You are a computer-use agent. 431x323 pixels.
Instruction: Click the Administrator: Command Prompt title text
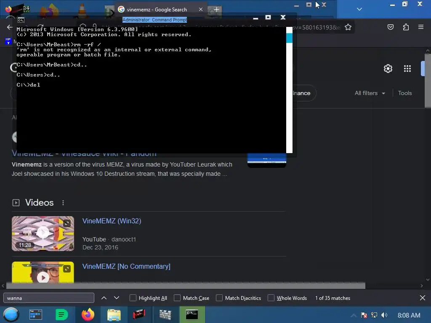[x=154, y=20]
